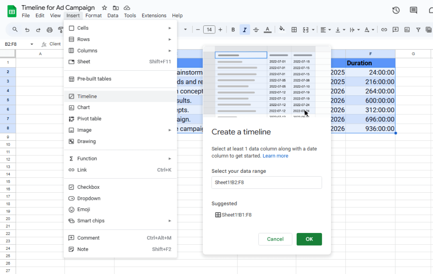
Task: Open the borders tool
Action: coord(294,30)
